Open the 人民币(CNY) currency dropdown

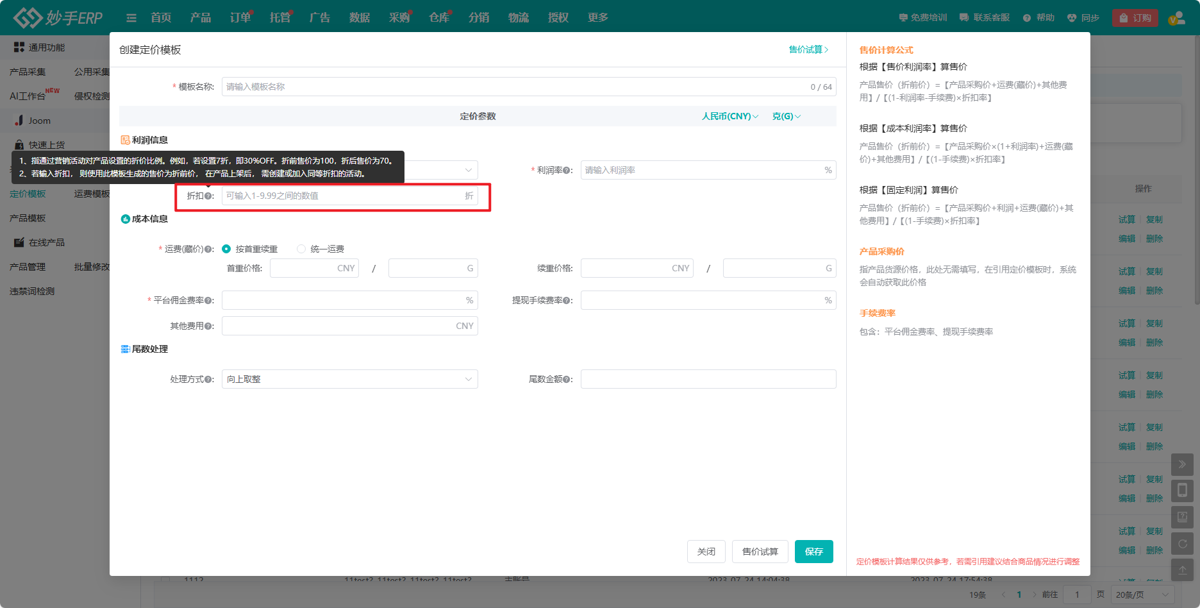point(730,116)
